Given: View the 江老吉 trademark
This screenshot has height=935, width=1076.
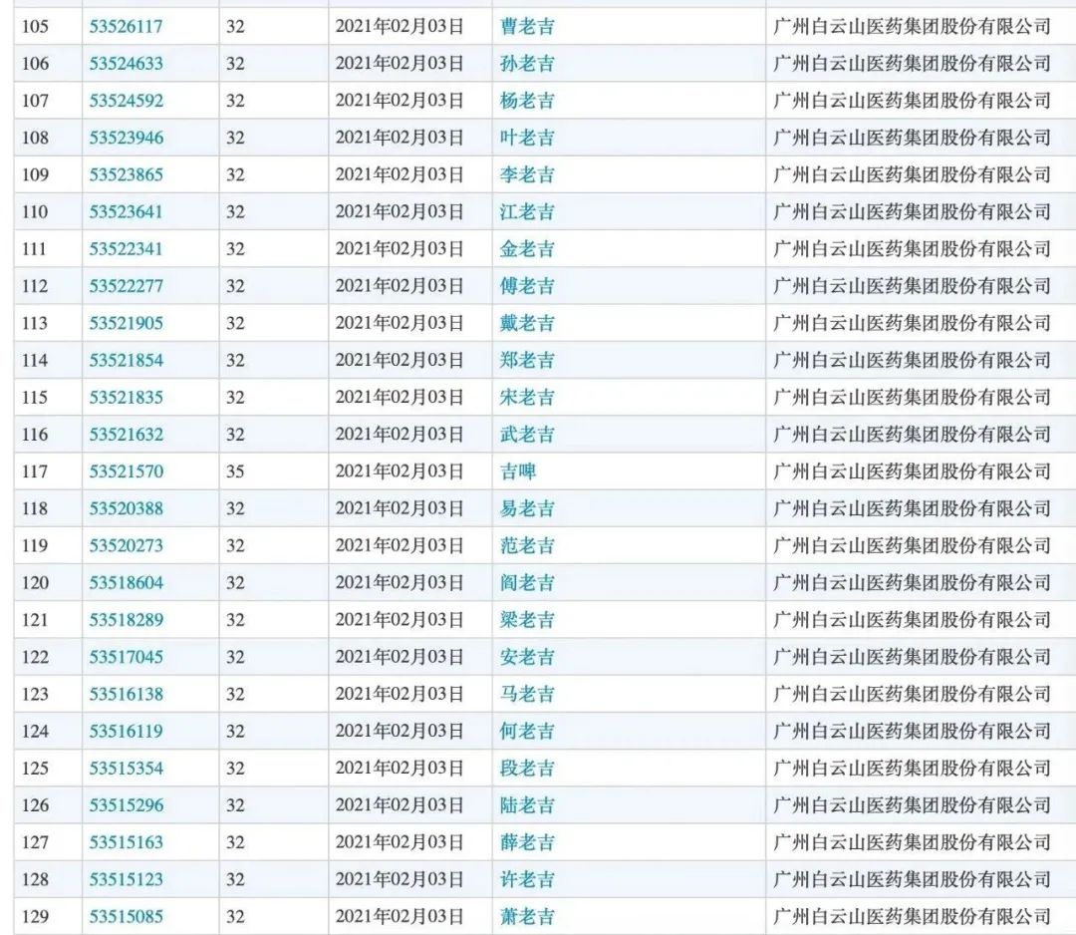Looking at the screenshot, I should tap(527, 212).
